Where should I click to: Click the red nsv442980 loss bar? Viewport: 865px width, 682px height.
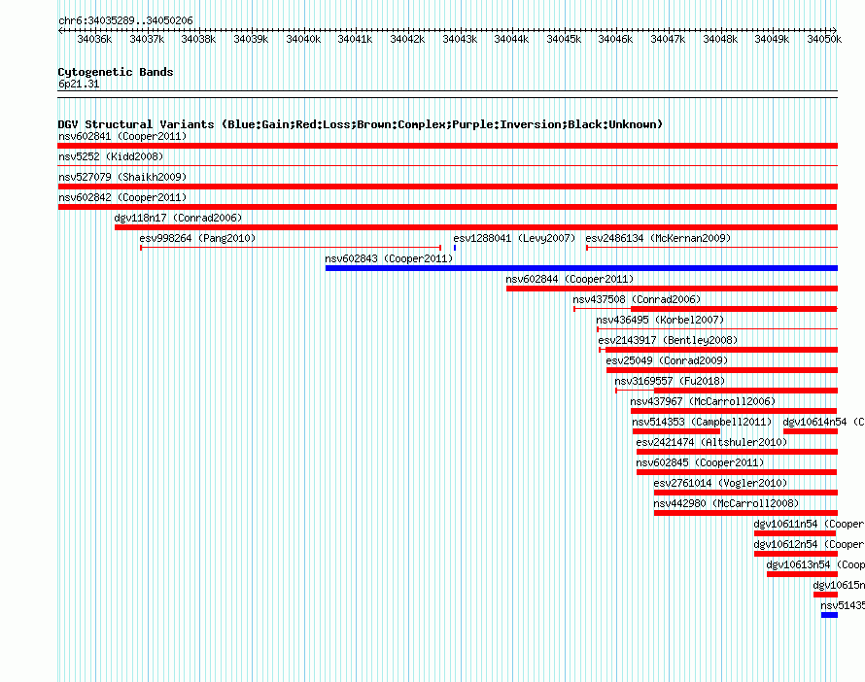pos(745,513)
